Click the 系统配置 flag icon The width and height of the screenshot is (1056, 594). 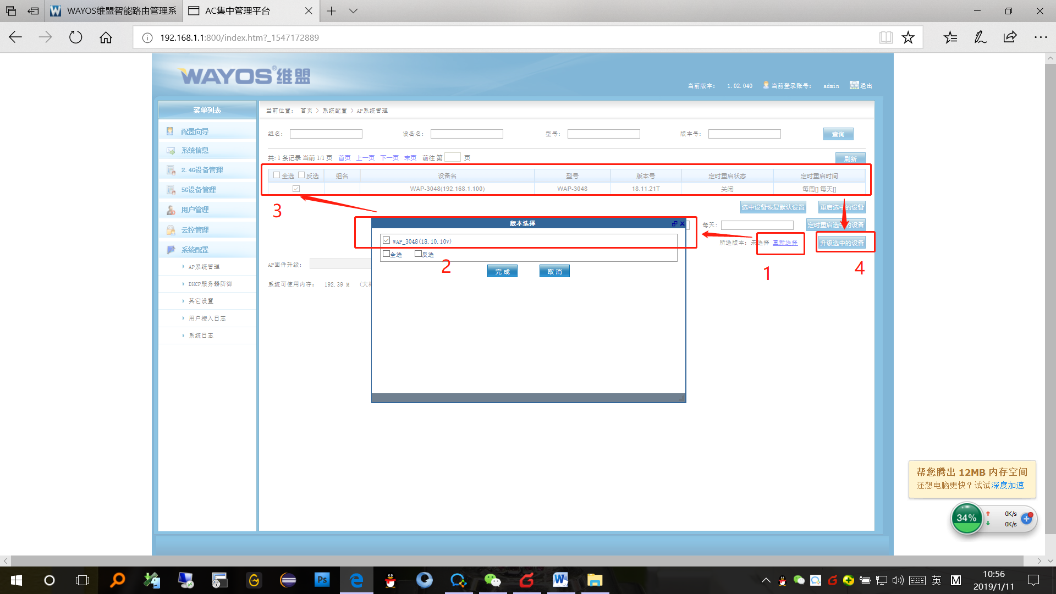pos(170,250)
